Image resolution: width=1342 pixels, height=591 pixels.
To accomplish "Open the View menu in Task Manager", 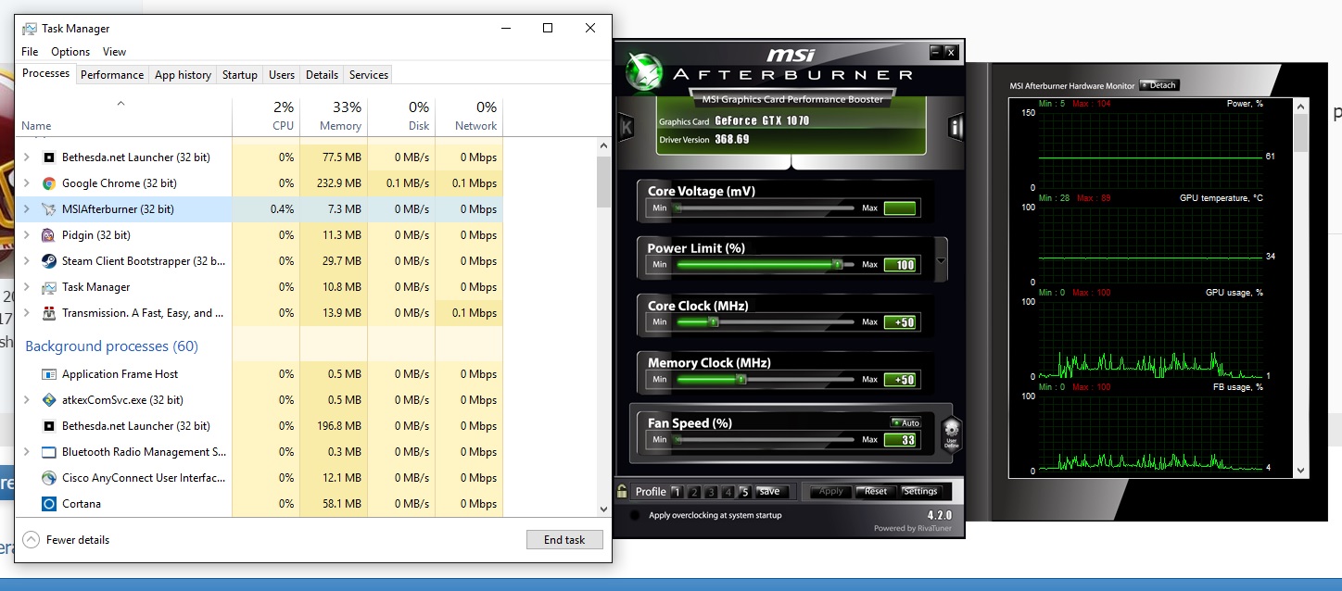I will tap(114, 52).
